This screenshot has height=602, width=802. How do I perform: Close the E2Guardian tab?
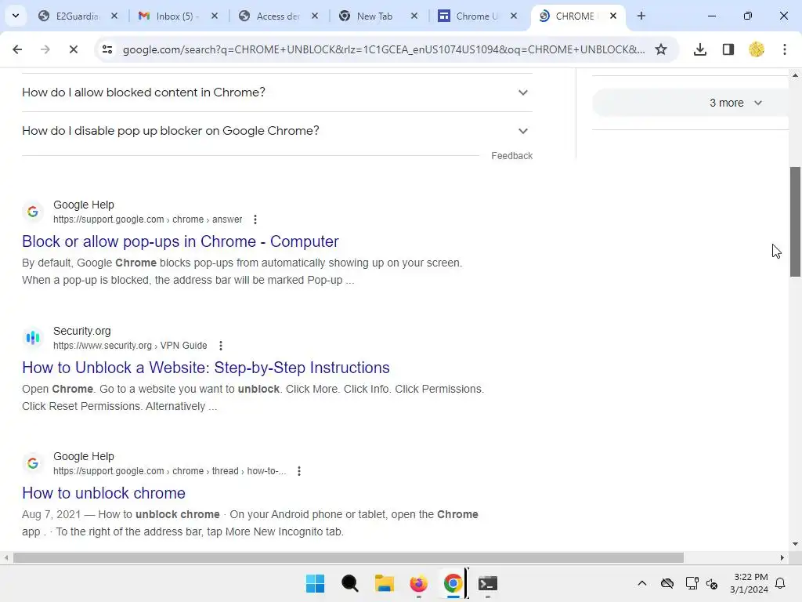pyautogui.click(x=114, y=16)
